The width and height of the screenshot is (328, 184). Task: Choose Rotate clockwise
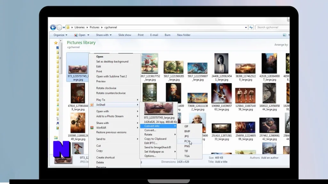click(106, 88)
